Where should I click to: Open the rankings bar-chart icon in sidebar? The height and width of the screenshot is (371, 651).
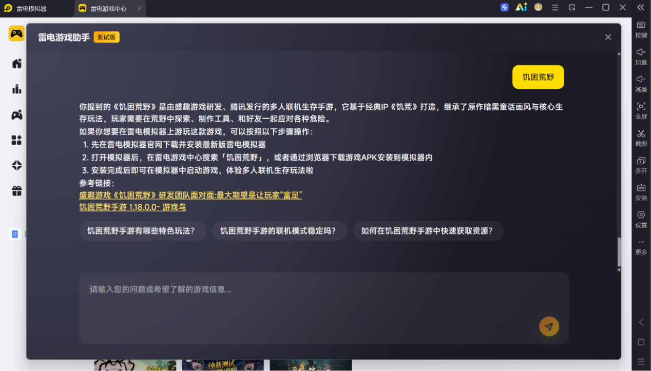pyautogui.click(x=17, y=89)
